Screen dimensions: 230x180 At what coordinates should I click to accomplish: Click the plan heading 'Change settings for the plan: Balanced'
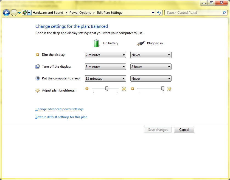click(72, 26)
